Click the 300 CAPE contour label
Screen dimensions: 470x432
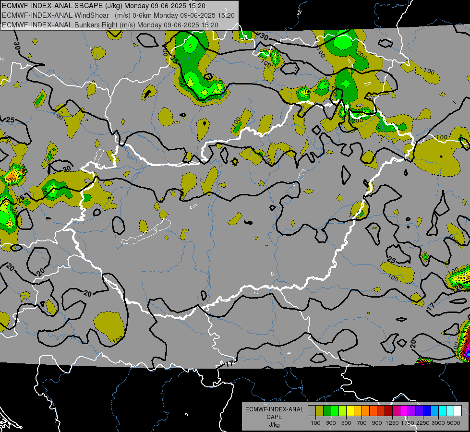click(214, 97)
